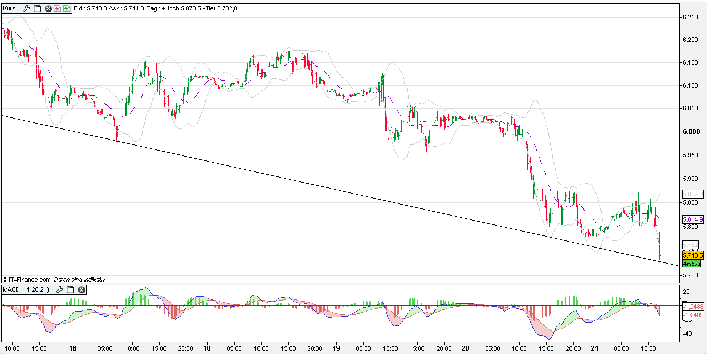
Task: Select the green buy arrow icon in the Kurs toolbar
Action: click(x=66, y=8)
